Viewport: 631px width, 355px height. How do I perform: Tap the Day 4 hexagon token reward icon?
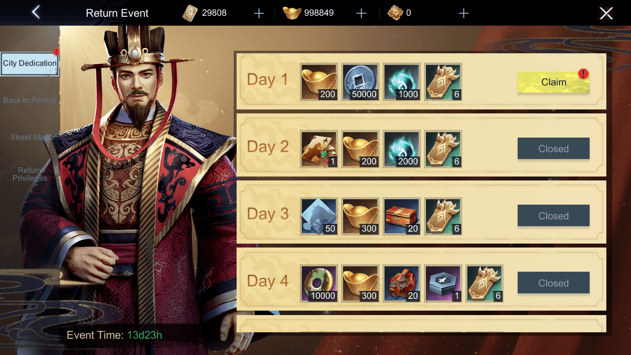click(x=443, y=283)
